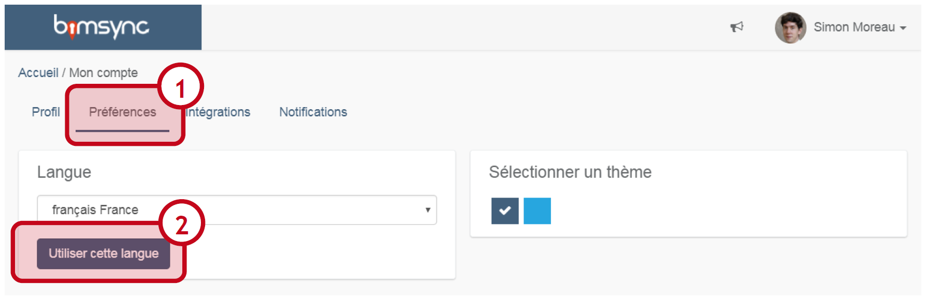The height and width of the screenshot is (299, 927).
Task: Click the Mon compte breadcrumb text
Action: coord(104,73)
